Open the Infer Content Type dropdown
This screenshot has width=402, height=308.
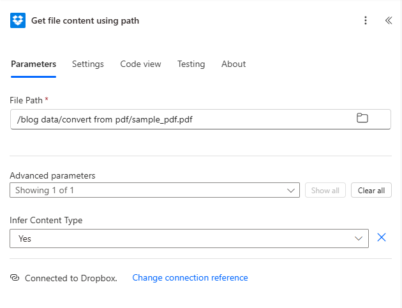coord(189,238)
